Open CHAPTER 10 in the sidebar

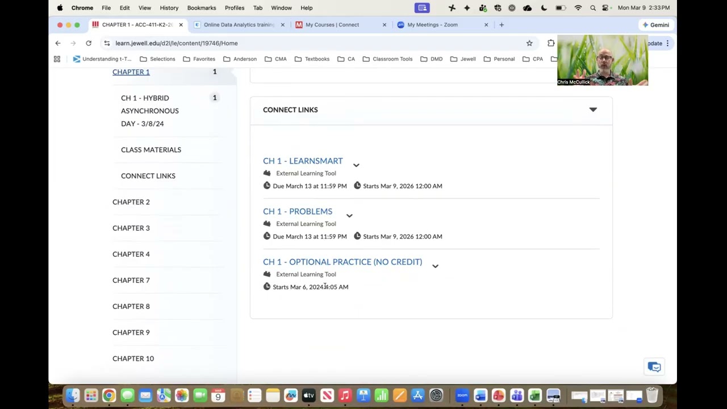coord(133,359)
